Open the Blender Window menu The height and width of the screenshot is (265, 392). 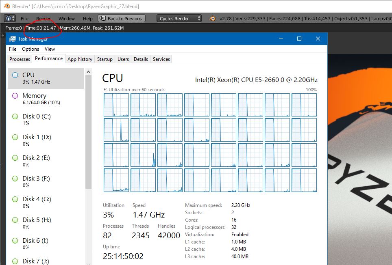(x=67, y=19)
